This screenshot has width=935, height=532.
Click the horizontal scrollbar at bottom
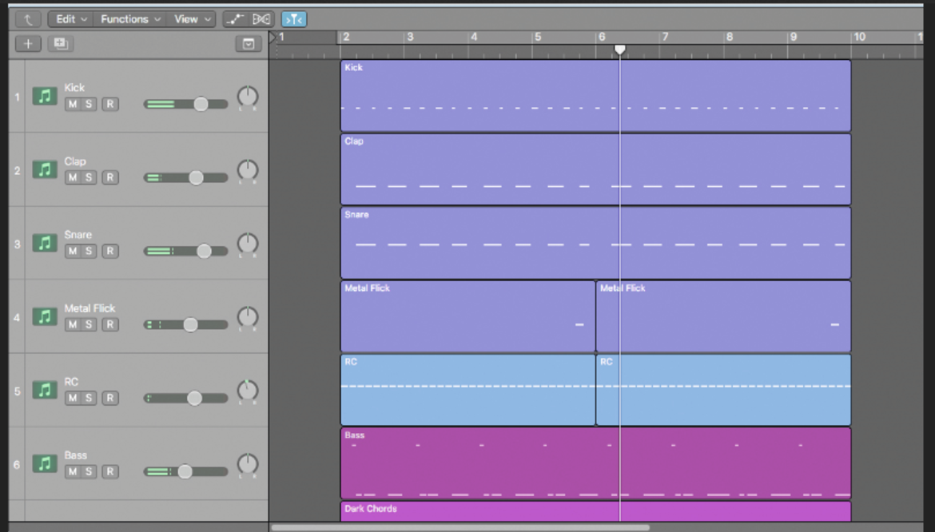pyautogui.click(x=460, y=527)
